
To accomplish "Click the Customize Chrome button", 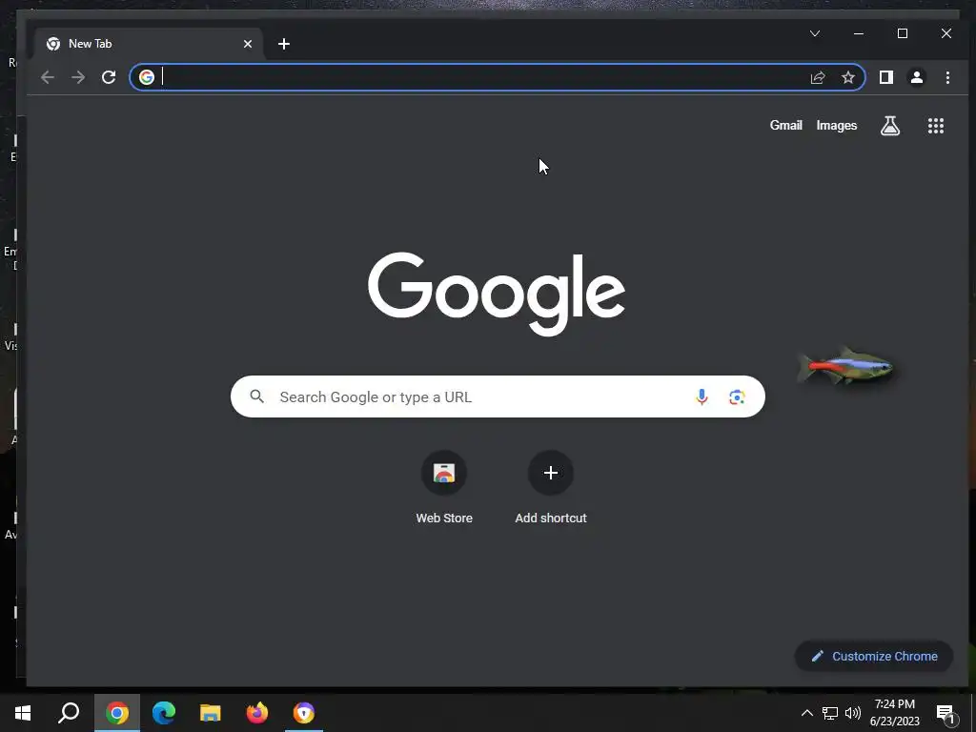I will coord(874,656).
